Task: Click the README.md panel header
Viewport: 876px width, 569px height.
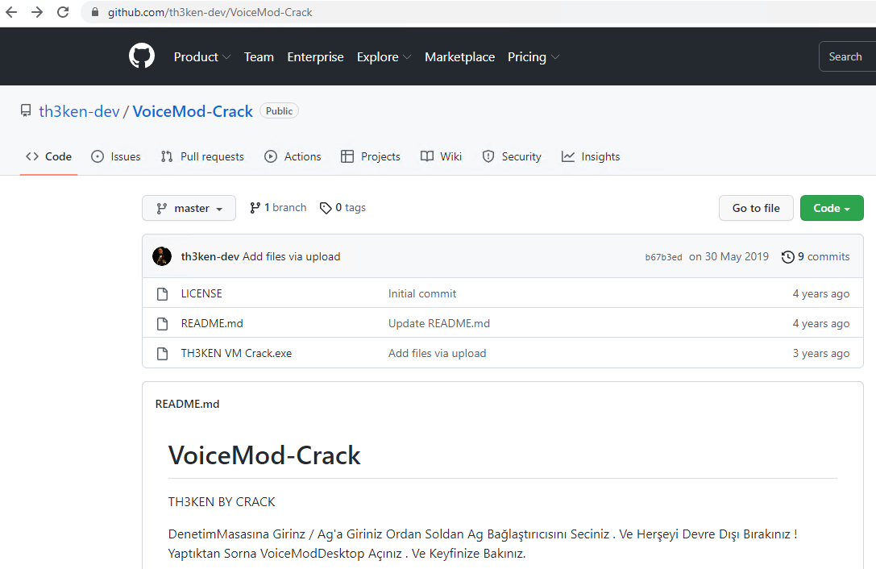Action: pos(187,404)
